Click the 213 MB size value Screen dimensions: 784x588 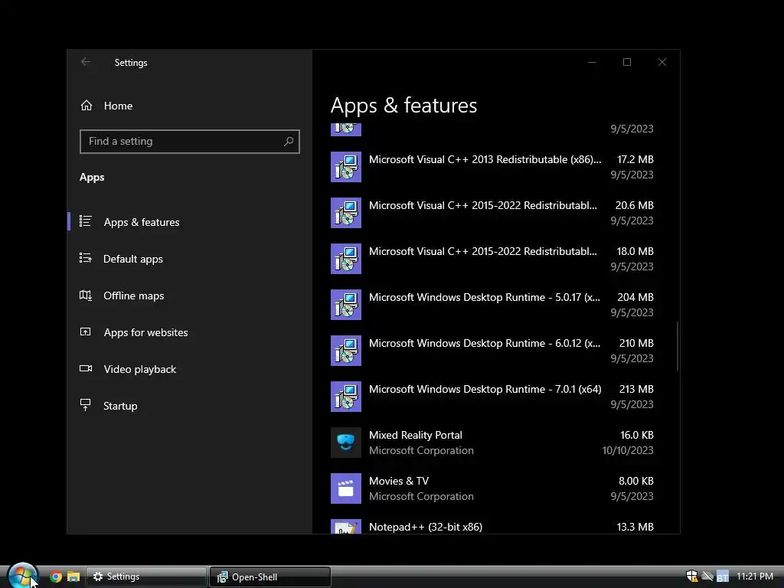(636, 389)
